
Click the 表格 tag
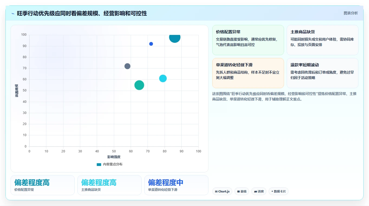[242, 191]
